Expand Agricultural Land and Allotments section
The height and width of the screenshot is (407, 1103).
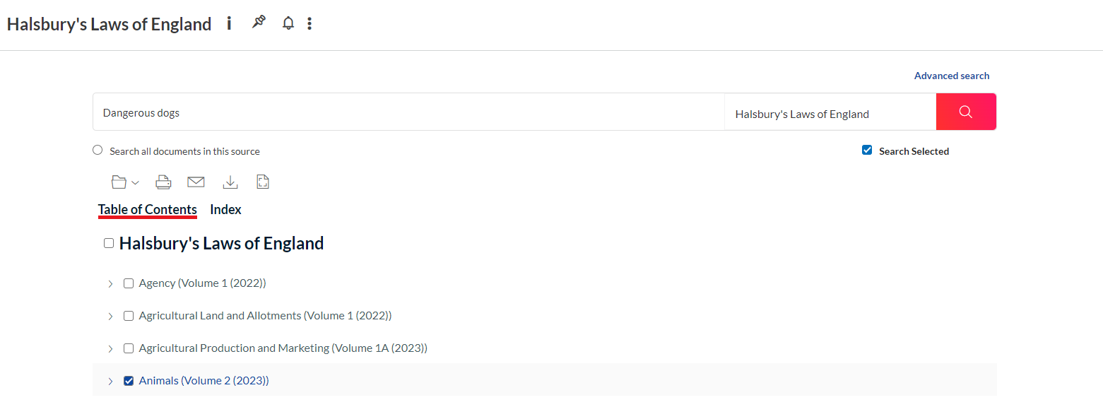click(110, 317)
